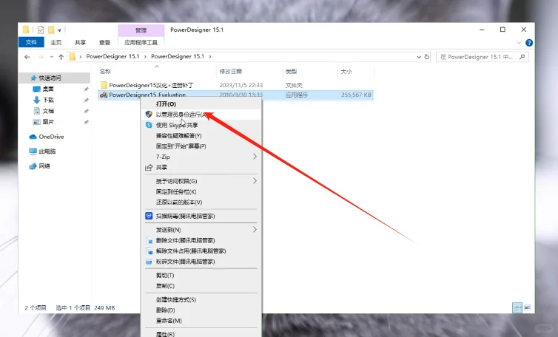Open 文档 in the navigation pane
Viewport: 558px width, 337px height.
pyautogui.click(x=48, y=111)
